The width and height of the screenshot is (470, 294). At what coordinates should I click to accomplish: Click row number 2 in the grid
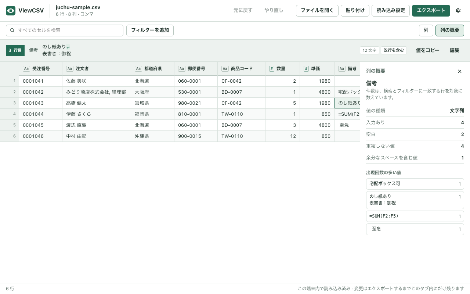pos(10,92)
